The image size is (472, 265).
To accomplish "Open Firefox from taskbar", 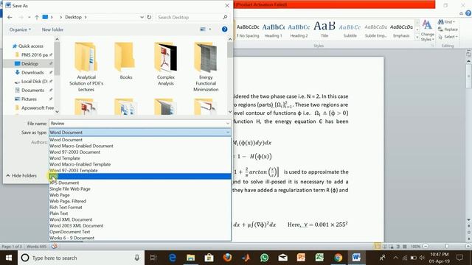I will click(227, 258).
